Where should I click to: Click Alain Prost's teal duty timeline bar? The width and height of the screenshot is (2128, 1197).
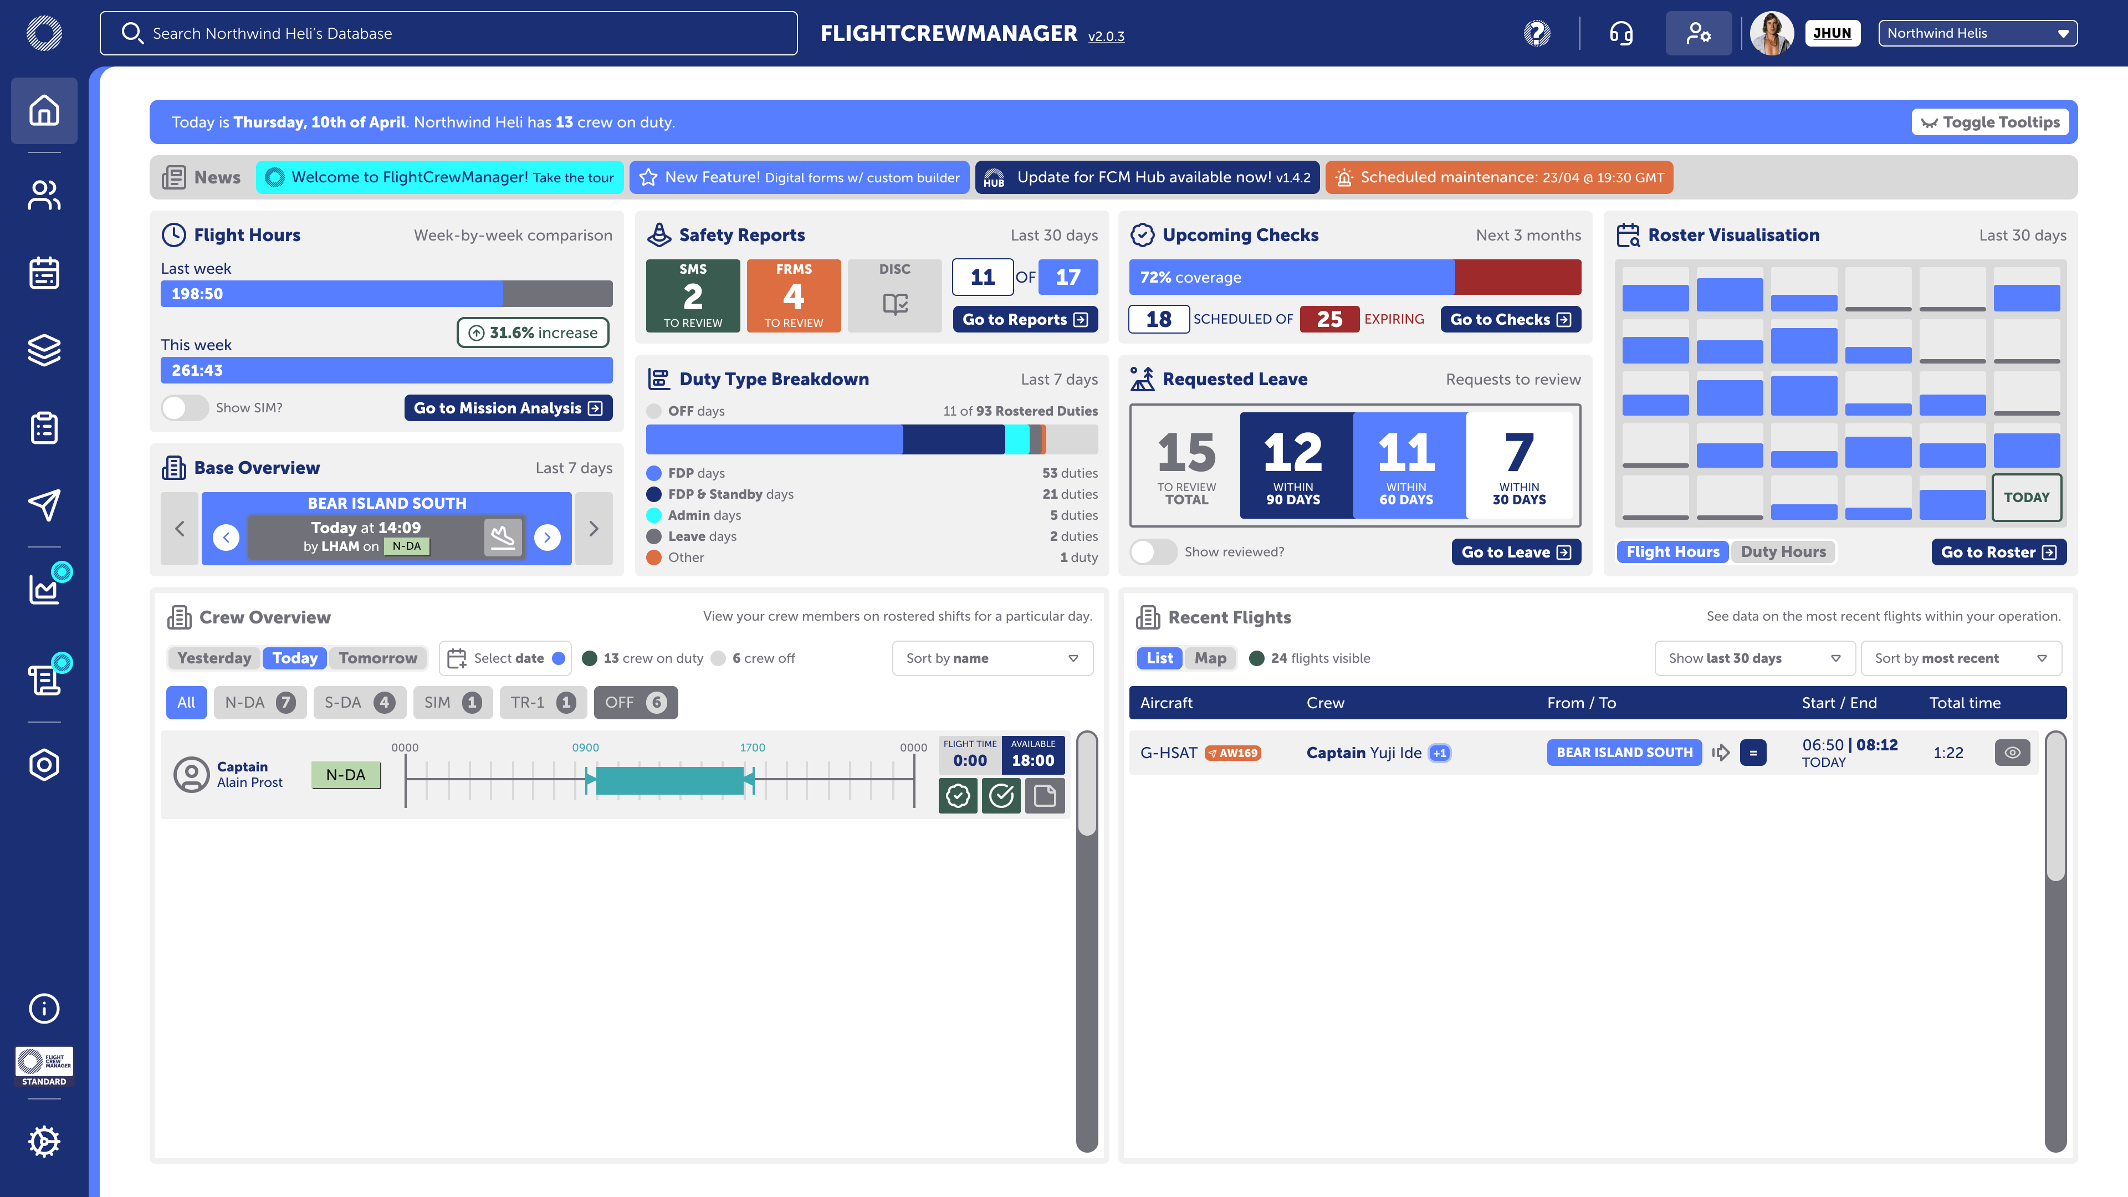coord(669,780)
